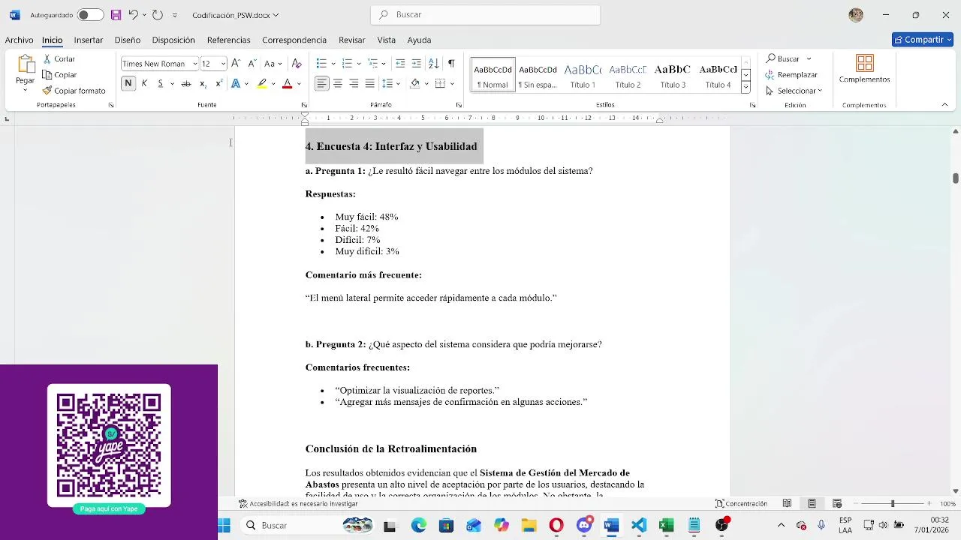Increase font size icon
The height and width of the screenshot is (540, 961).
pos(236,64)
